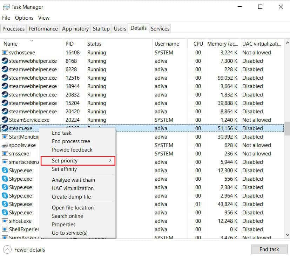Click Steam icon of steamwebhelper.exe PID 15204
Viewport: 290px width, 260px height.
click(5, 103)
